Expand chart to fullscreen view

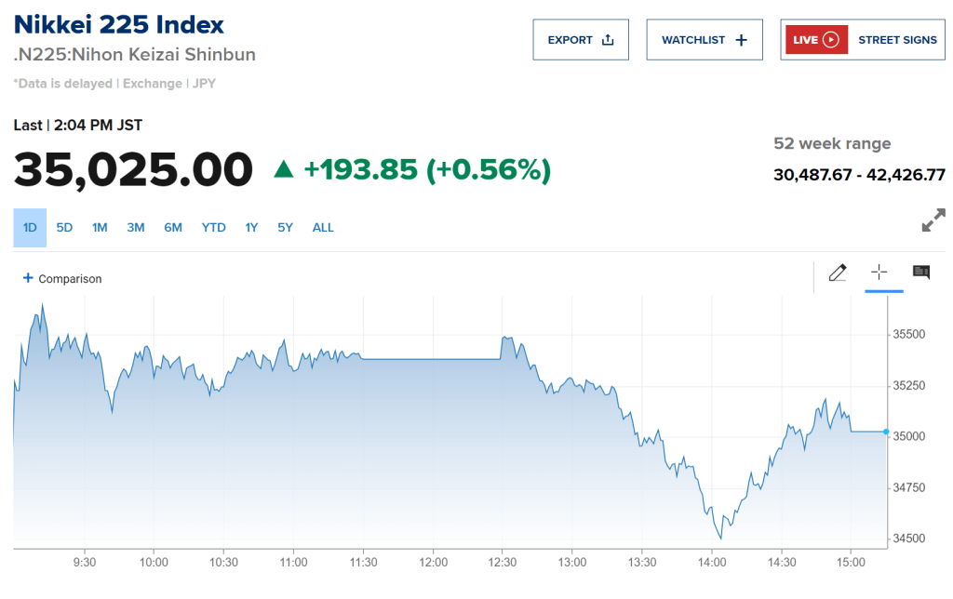pos(933,221)
